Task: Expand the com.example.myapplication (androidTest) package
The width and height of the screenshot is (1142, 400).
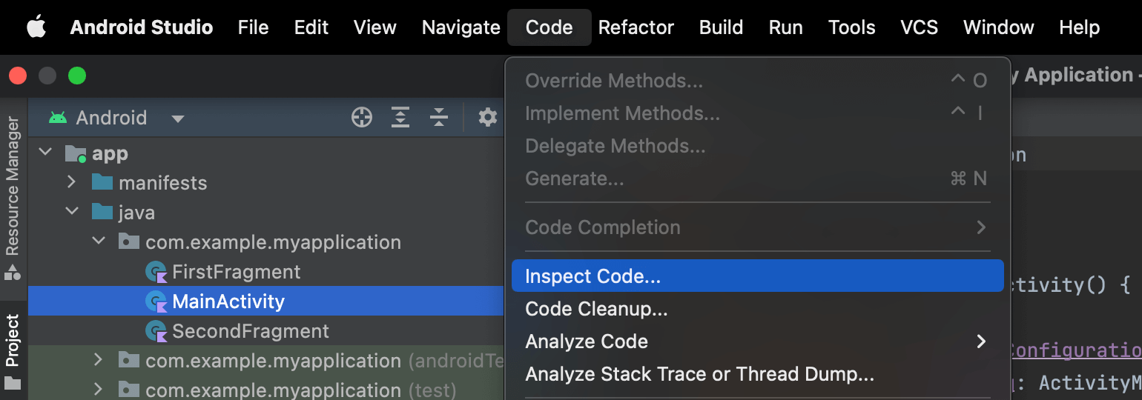Action: [98, 360]
